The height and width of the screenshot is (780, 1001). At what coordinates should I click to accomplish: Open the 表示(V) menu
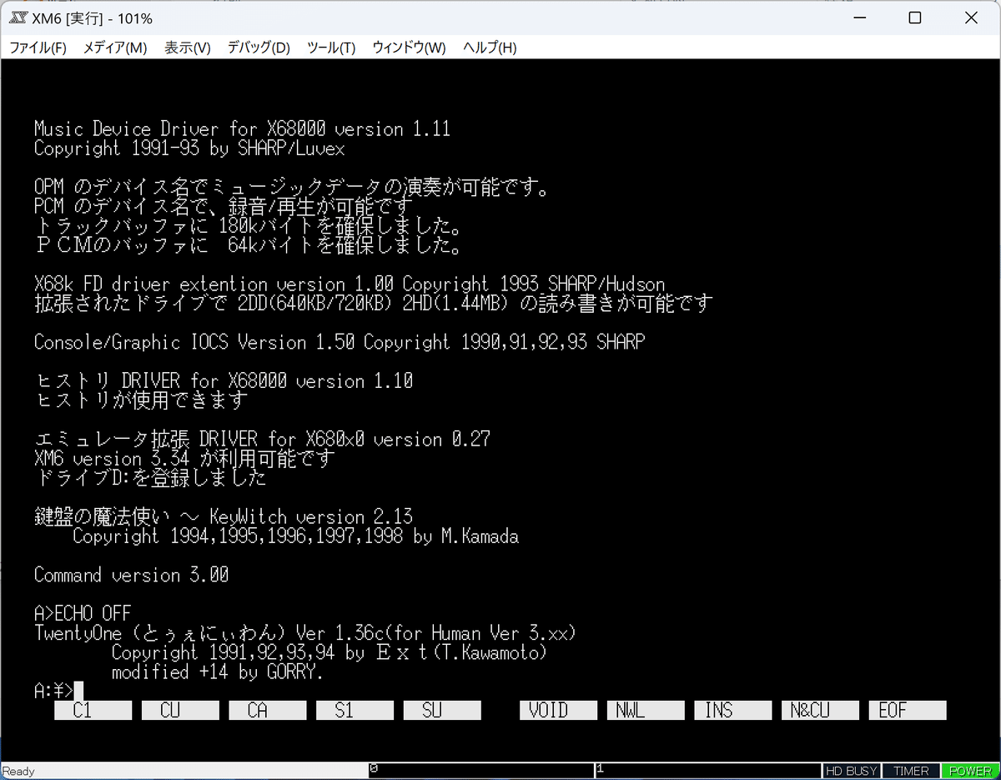187,48
